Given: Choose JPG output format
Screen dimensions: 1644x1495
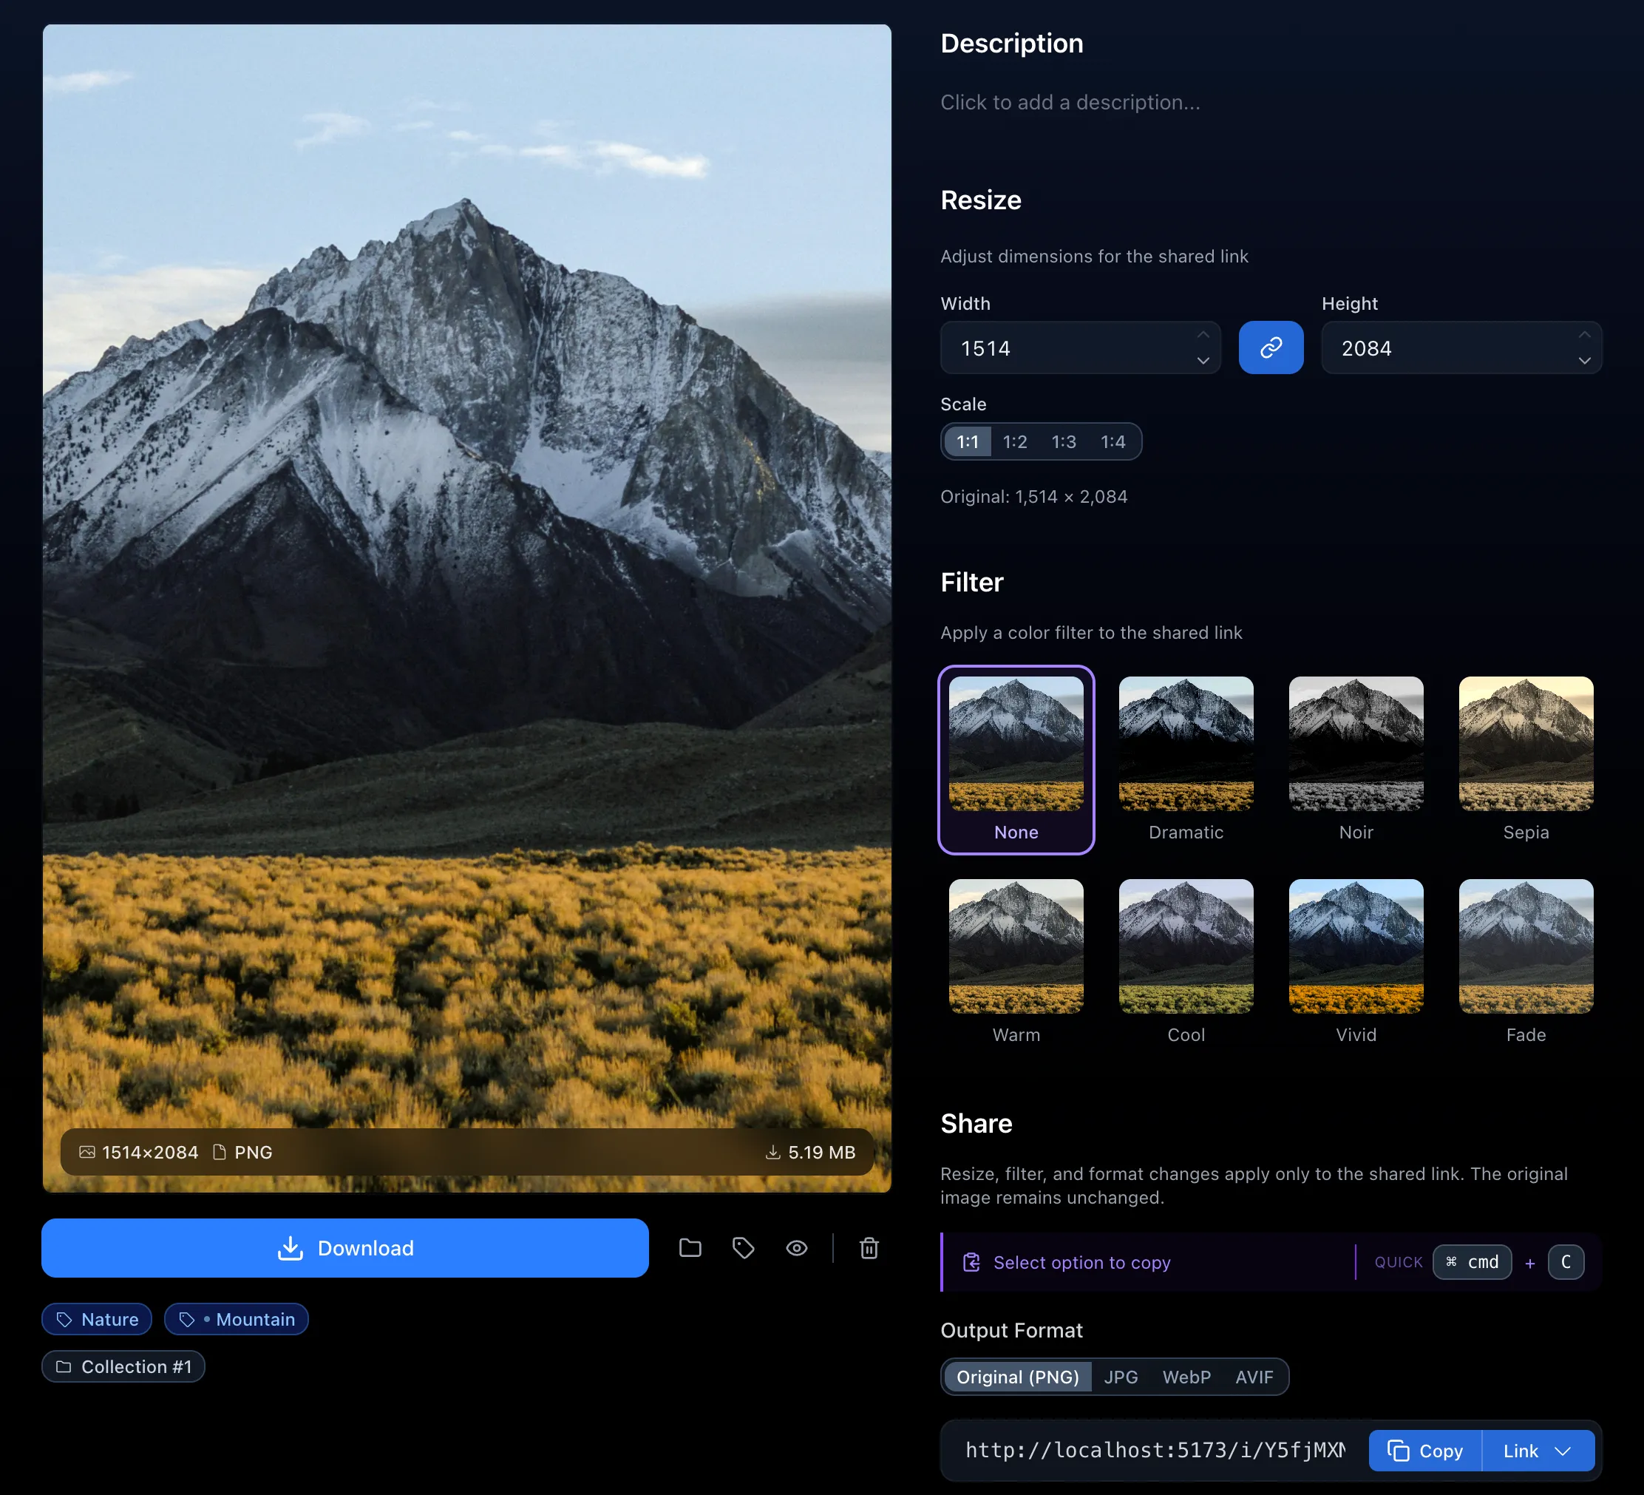Looking at the screenshot, I should pyautogui.click(x=1121, y=1377).
